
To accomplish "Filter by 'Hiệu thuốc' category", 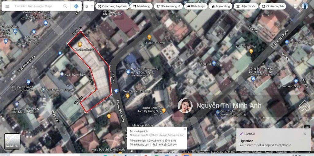I will tap(246, 6).
